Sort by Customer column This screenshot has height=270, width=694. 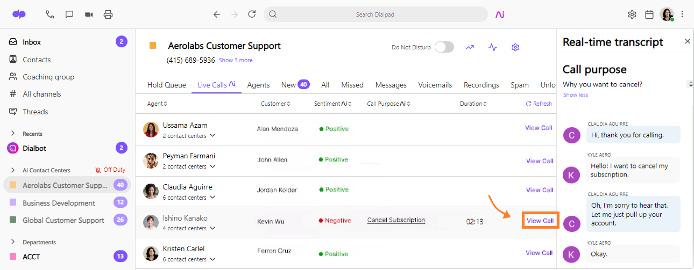click(x=275, y=104)
